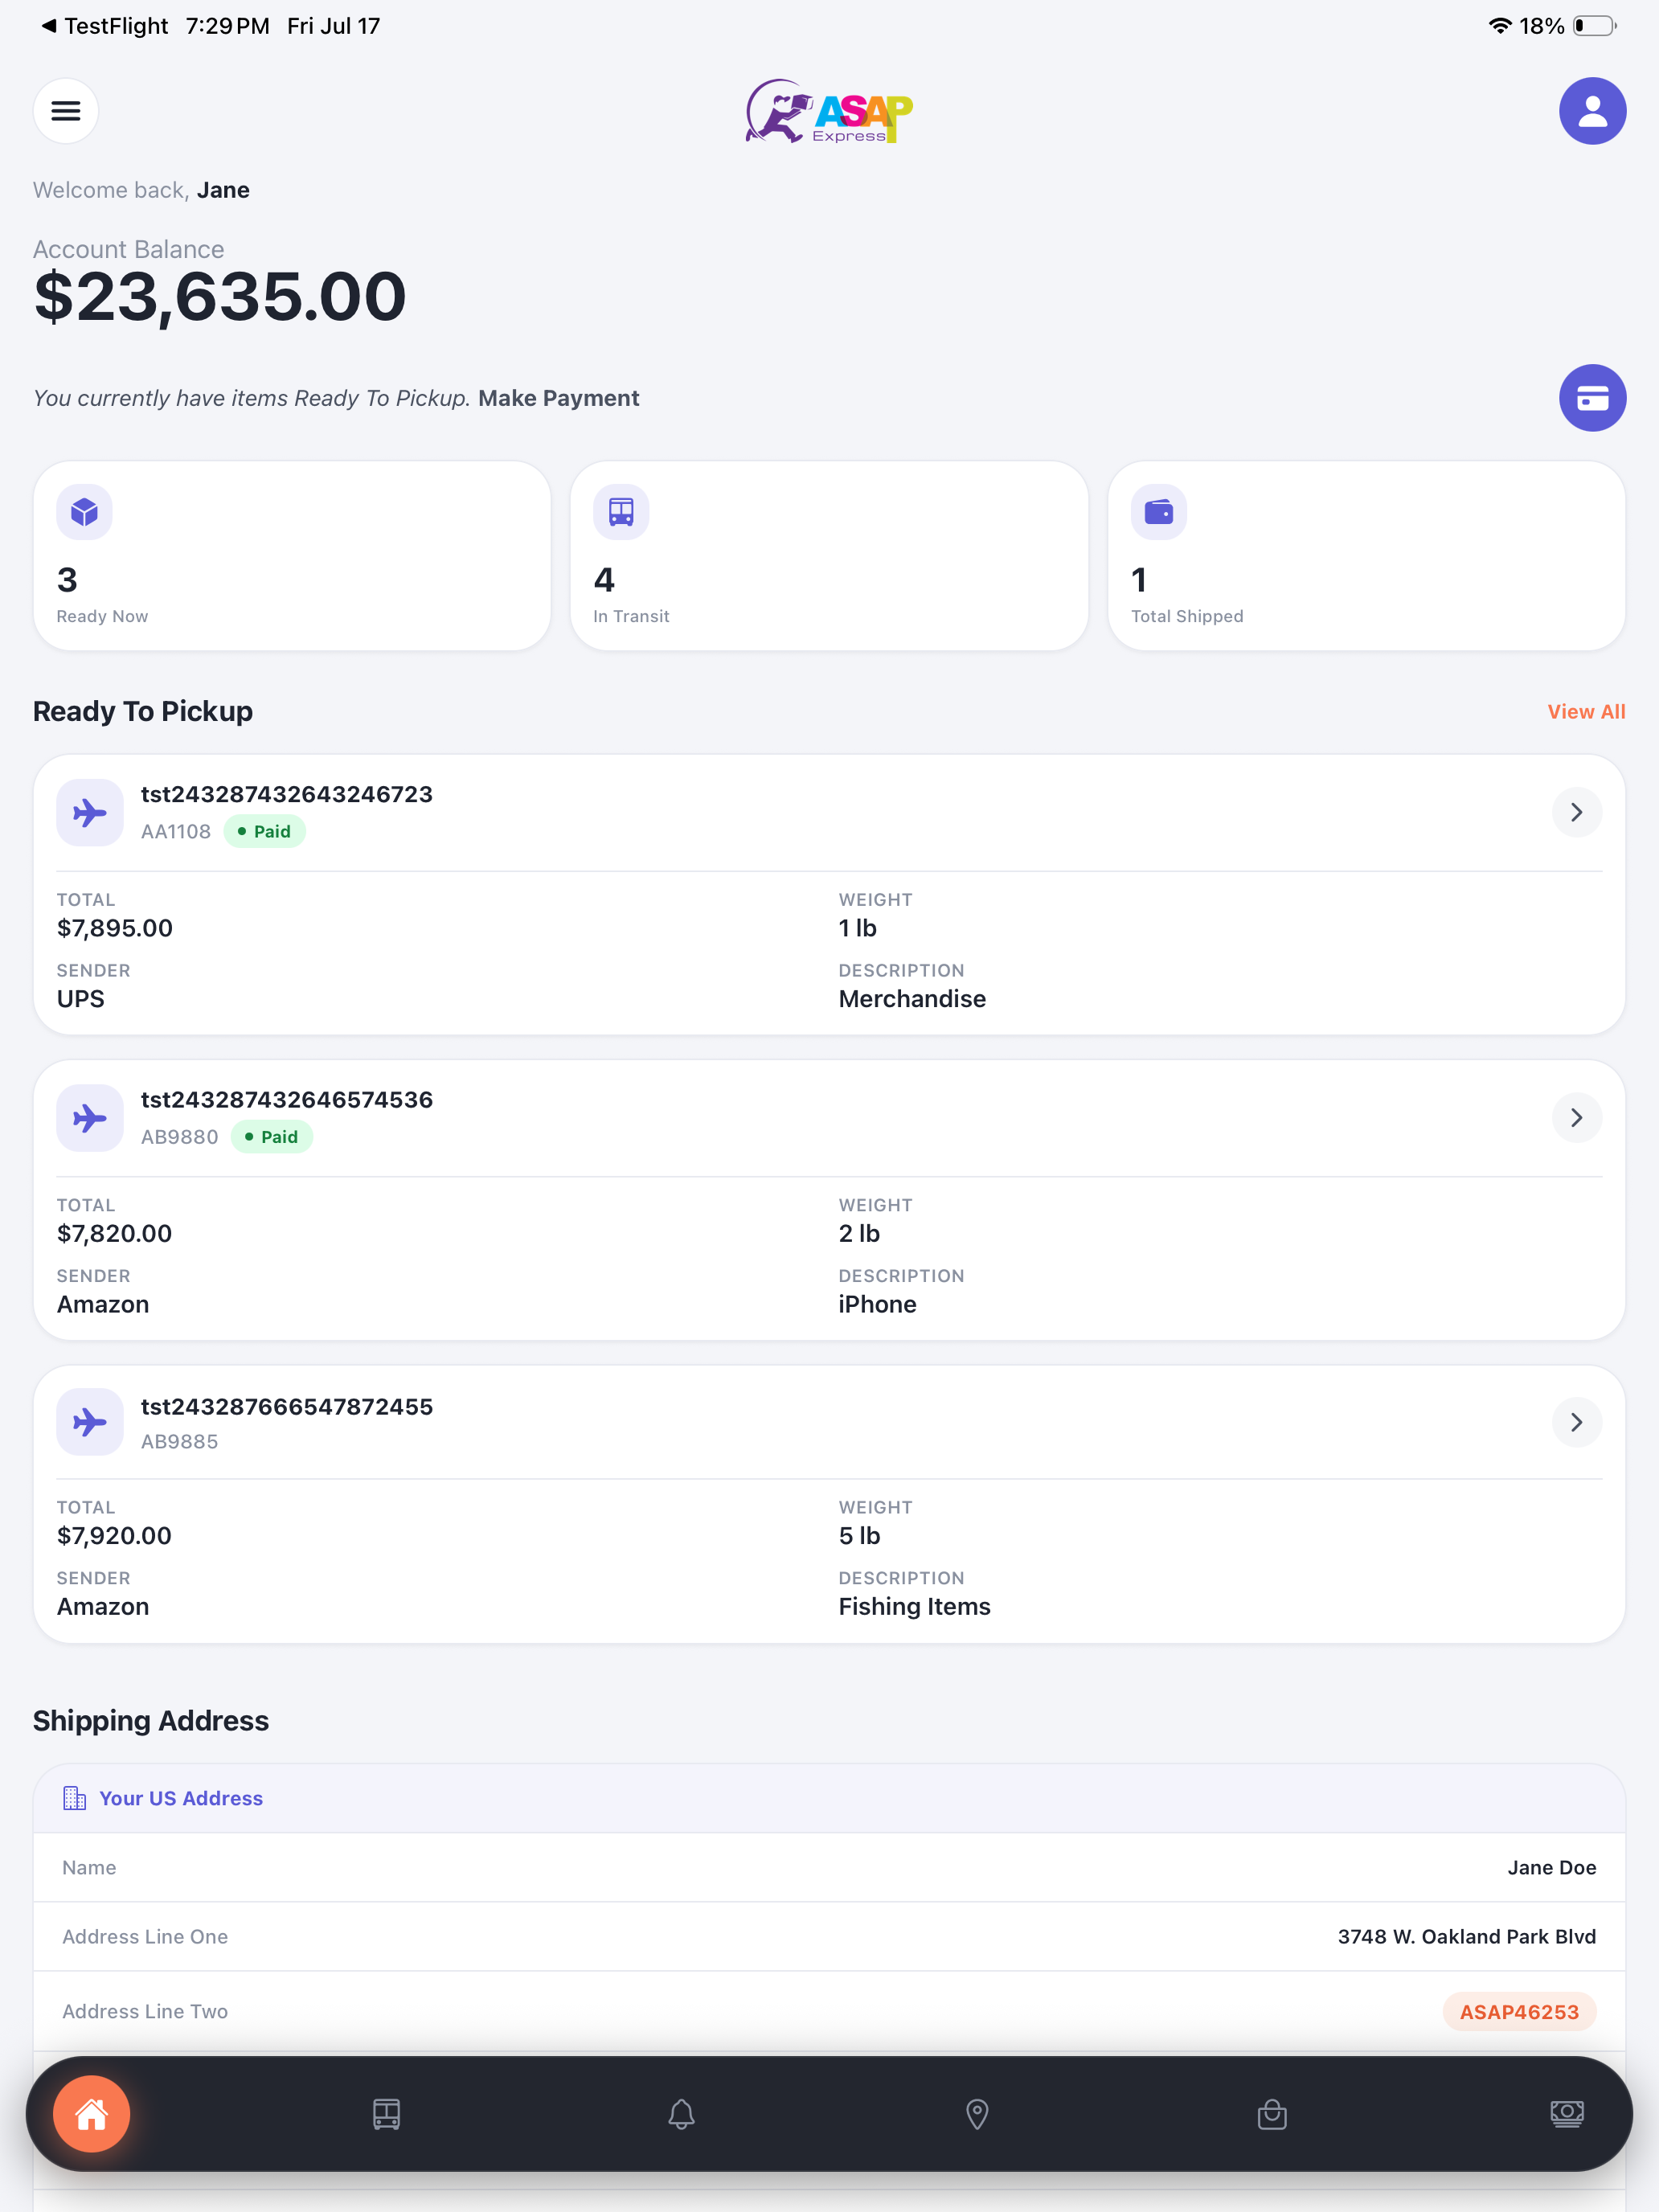Tap total $7,895.00

tap(115, 928)
